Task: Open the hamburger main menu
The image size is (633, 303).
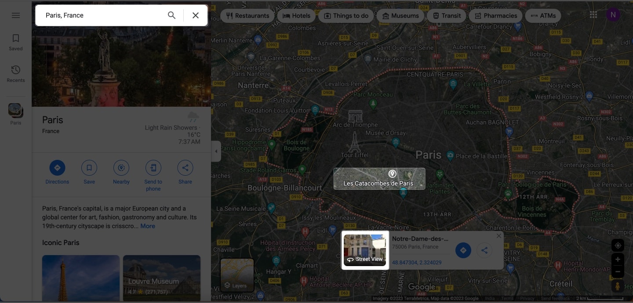Action: coord(16,15)
